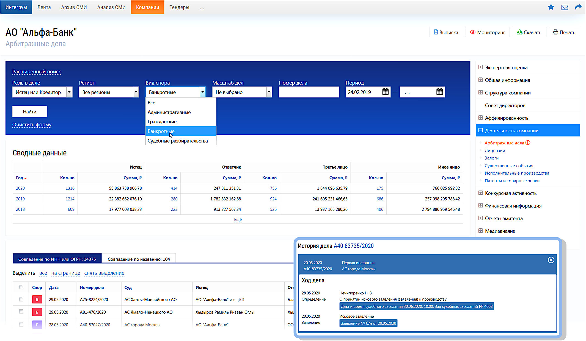586x341 pixels.
Task: Click the Найти search button
Action: coord(30,111)
